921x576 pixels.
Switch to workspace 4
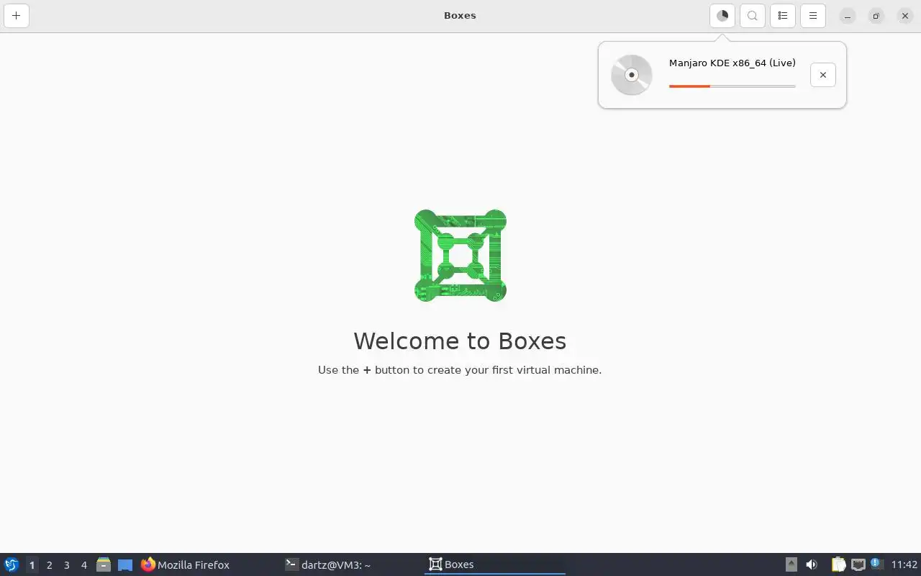pyautogui.click(x=83, y=565)
